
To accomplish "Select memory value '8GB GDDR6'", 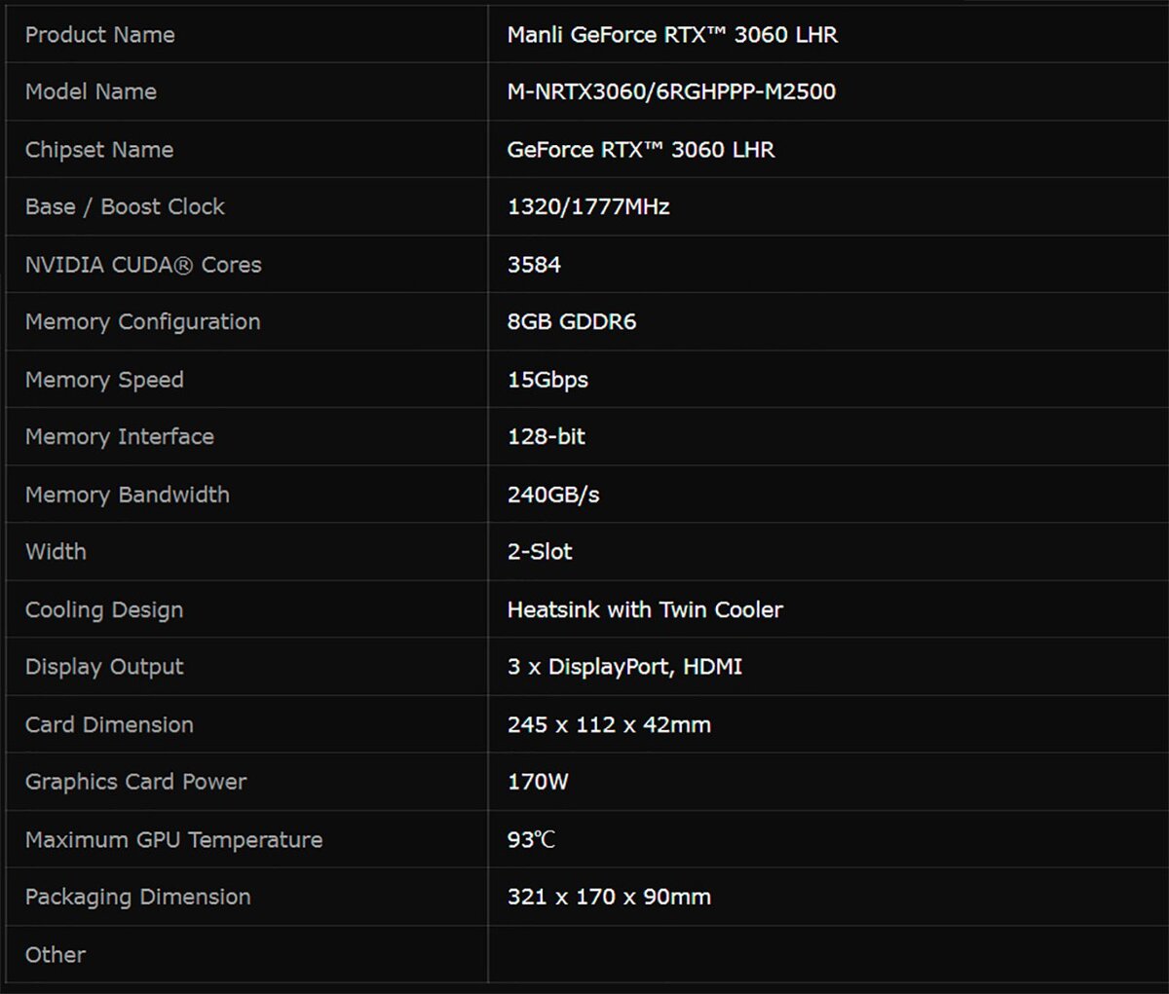I will pos(572,322).
